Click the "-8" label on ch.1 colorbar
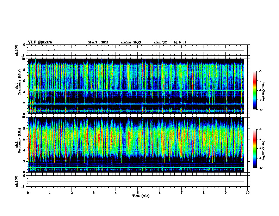 click(x=260, y=90)
